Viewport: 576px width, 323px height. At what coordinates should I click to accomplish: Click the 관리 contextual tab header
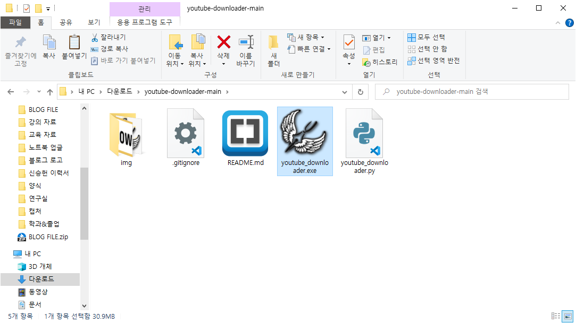(x=145, y=9)
